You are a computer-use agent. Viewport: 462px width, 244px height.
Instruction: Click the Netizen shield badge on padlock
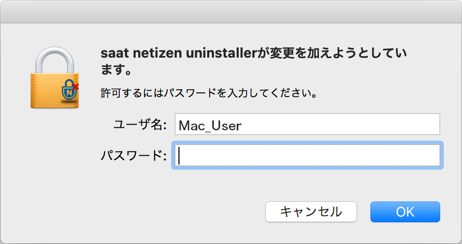70,90
